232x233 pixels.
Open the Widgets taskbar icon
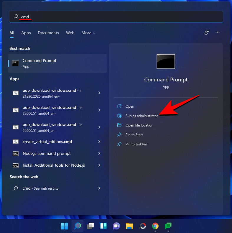[103, 226]
